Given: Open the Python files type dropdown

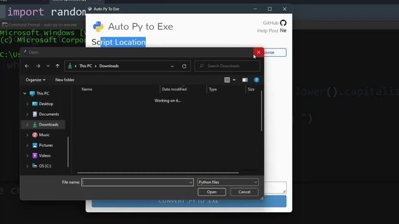Looking at the screenshot, I should pos(228,182).
